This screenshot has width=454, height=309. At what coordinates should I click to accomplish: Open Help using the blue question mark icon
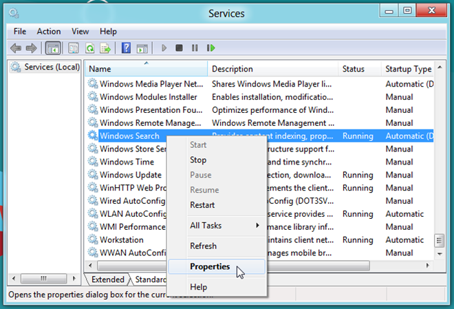point(126,48)
